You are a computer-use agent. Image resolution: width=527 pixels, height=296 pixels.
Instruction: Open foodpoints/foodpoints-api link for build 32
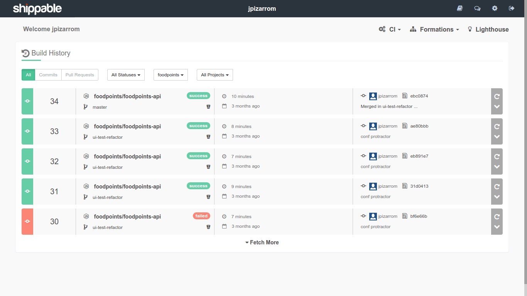tap(127, 156)
